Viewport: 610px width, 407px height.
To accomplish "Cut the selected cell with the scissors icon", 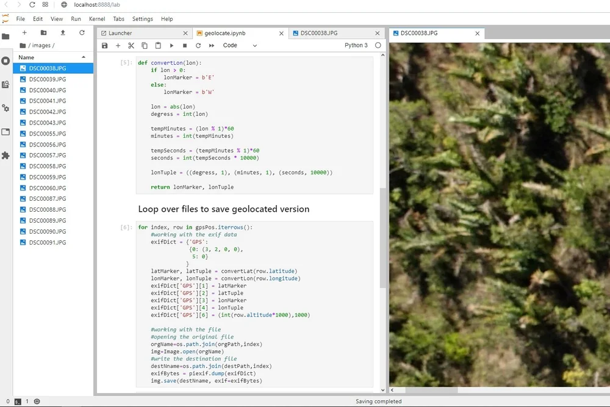I will (131, 45).
